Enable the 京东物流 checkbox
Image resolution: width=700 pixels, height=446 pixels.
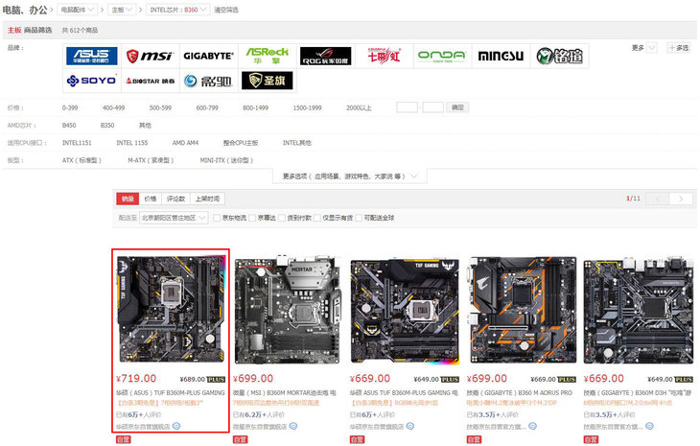(x=217, y=218)
